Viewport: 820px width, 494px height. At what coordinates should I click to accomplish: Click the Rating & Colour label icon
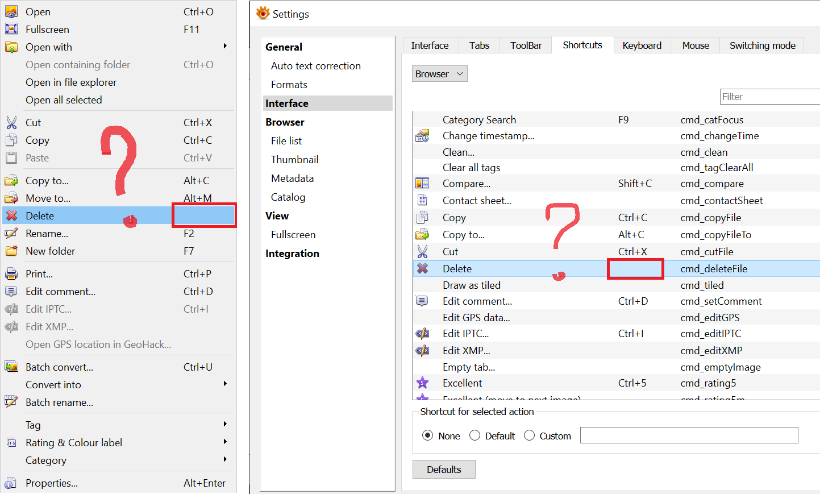click(11, 442)
